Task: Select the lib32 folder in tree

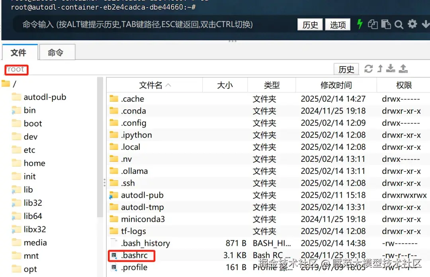Action: pos(27,202)
